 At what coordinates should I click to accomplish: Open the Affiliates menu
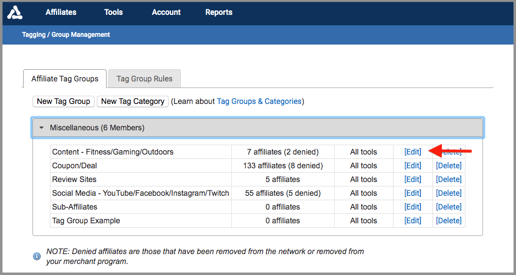pos(61,12)
